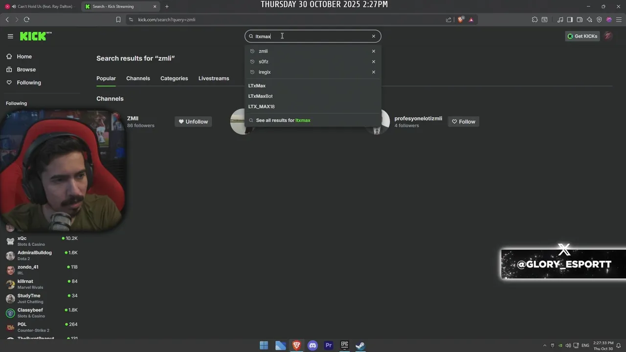Open Windows Start menu
The width and height of the screenshot is (626, 352).
[x=264, y=346]
